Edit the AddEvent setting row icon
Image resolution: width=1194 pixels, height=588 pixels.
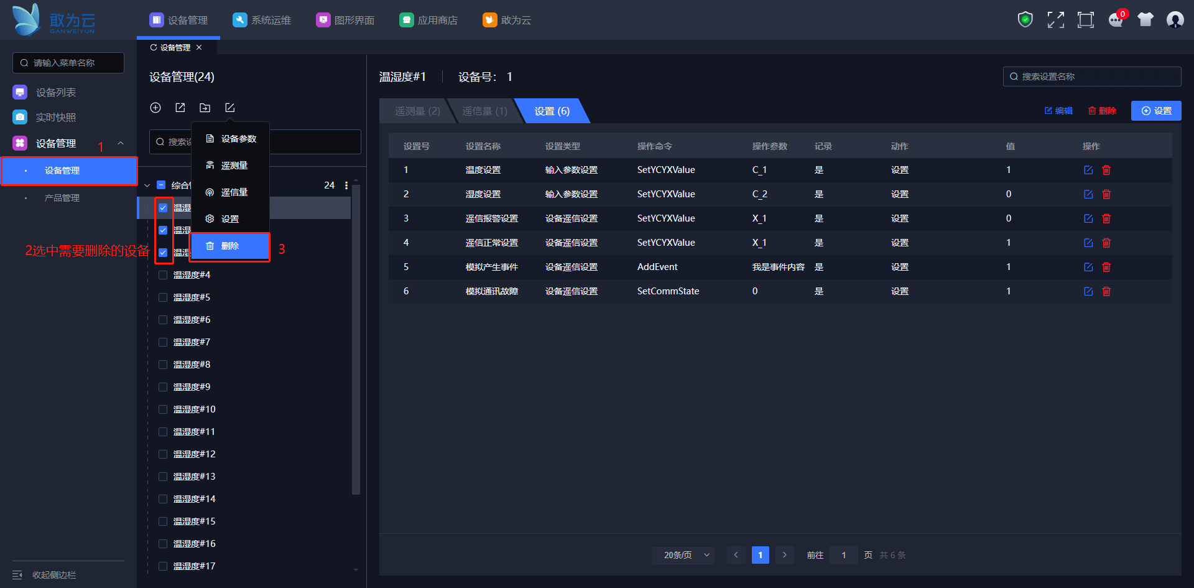(1088, 267)
